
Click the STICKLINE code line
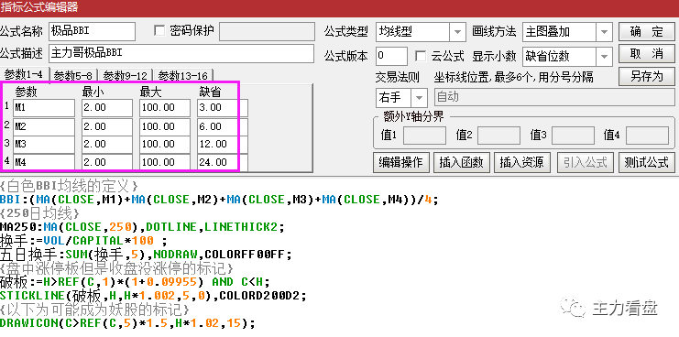point(153,296)
